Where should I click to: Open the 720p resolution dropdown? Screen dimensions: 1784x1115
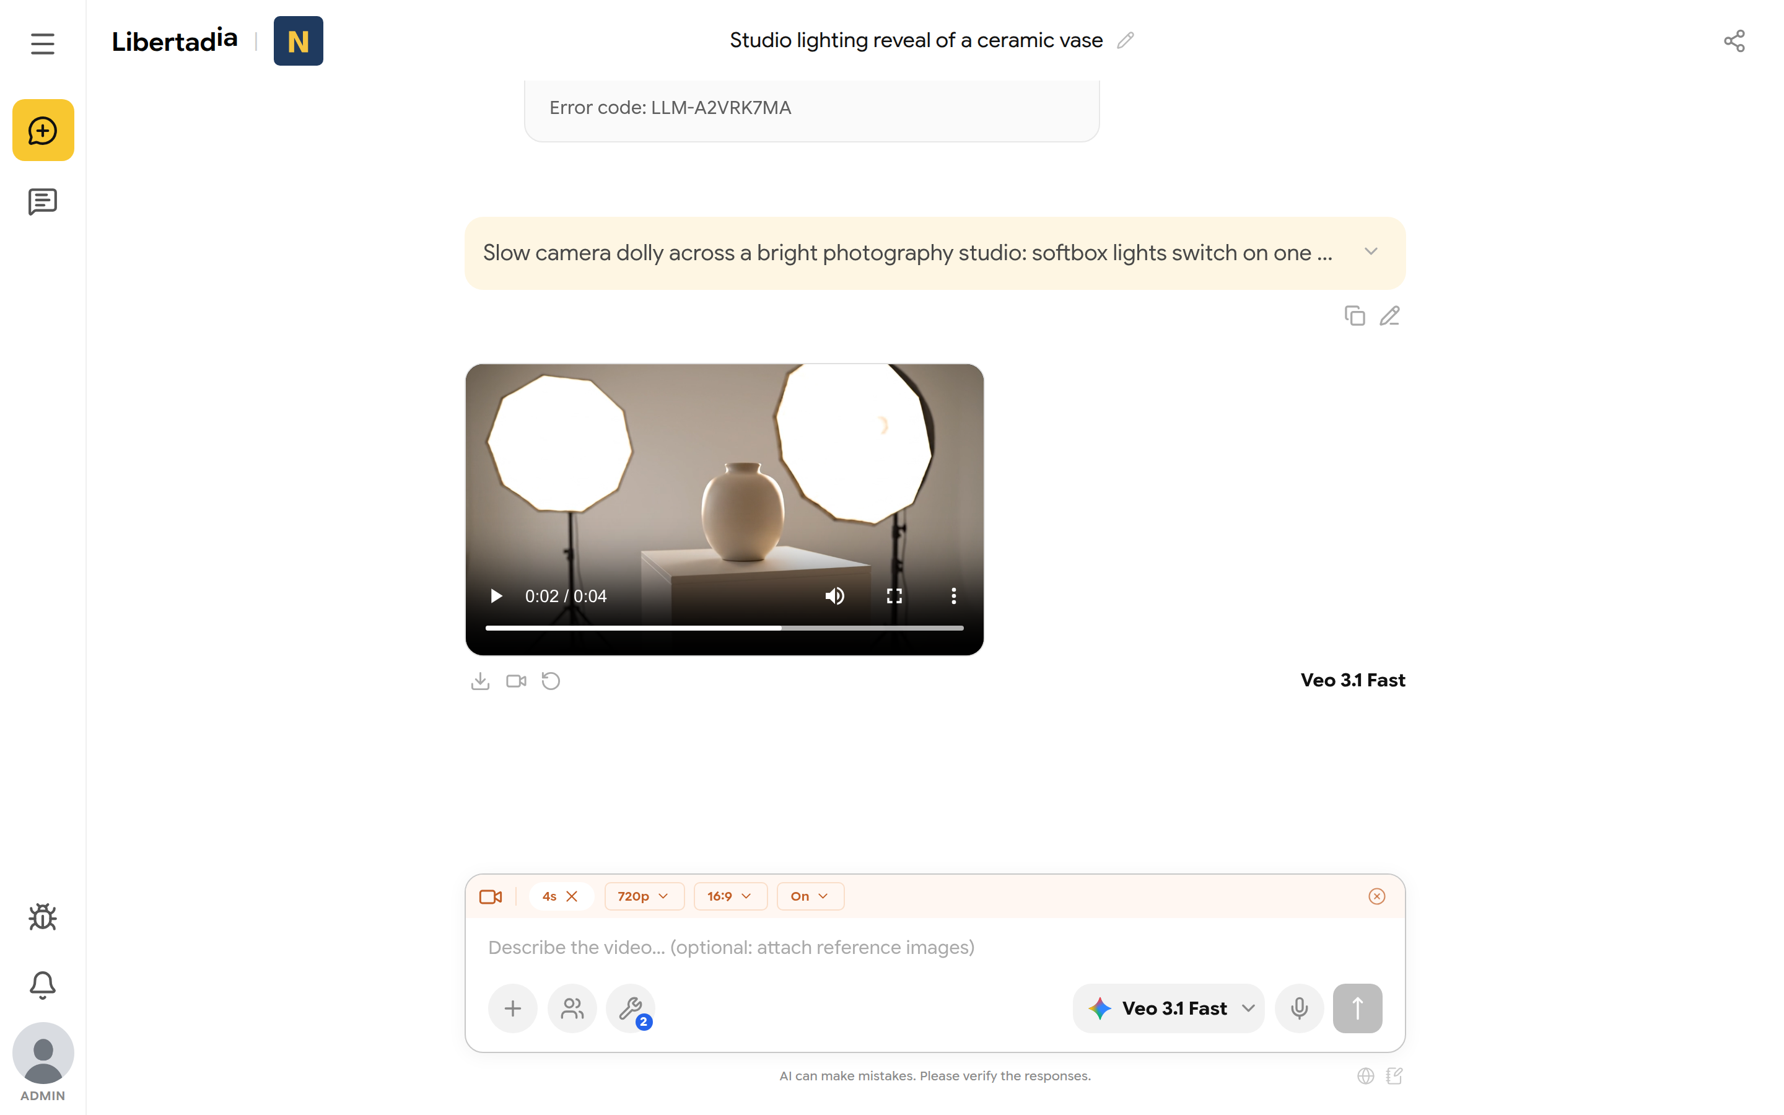tap(644, 896)
